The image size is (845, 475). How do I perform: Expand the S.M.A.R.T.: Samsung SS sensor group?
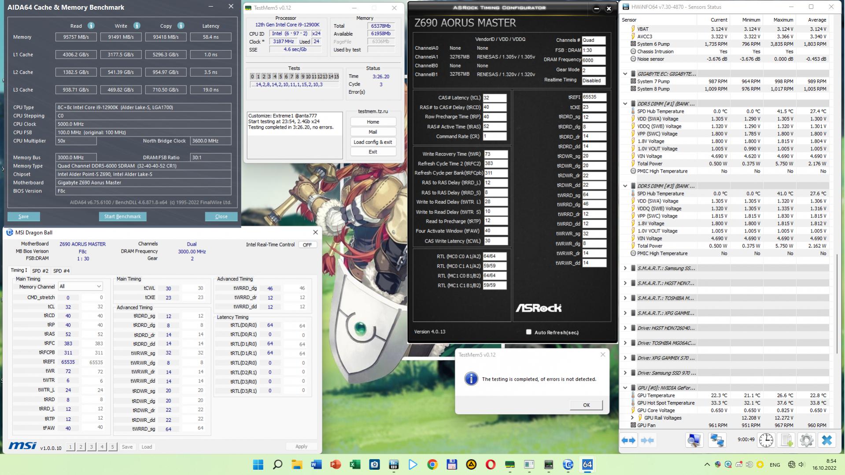[x=625, y=268]
